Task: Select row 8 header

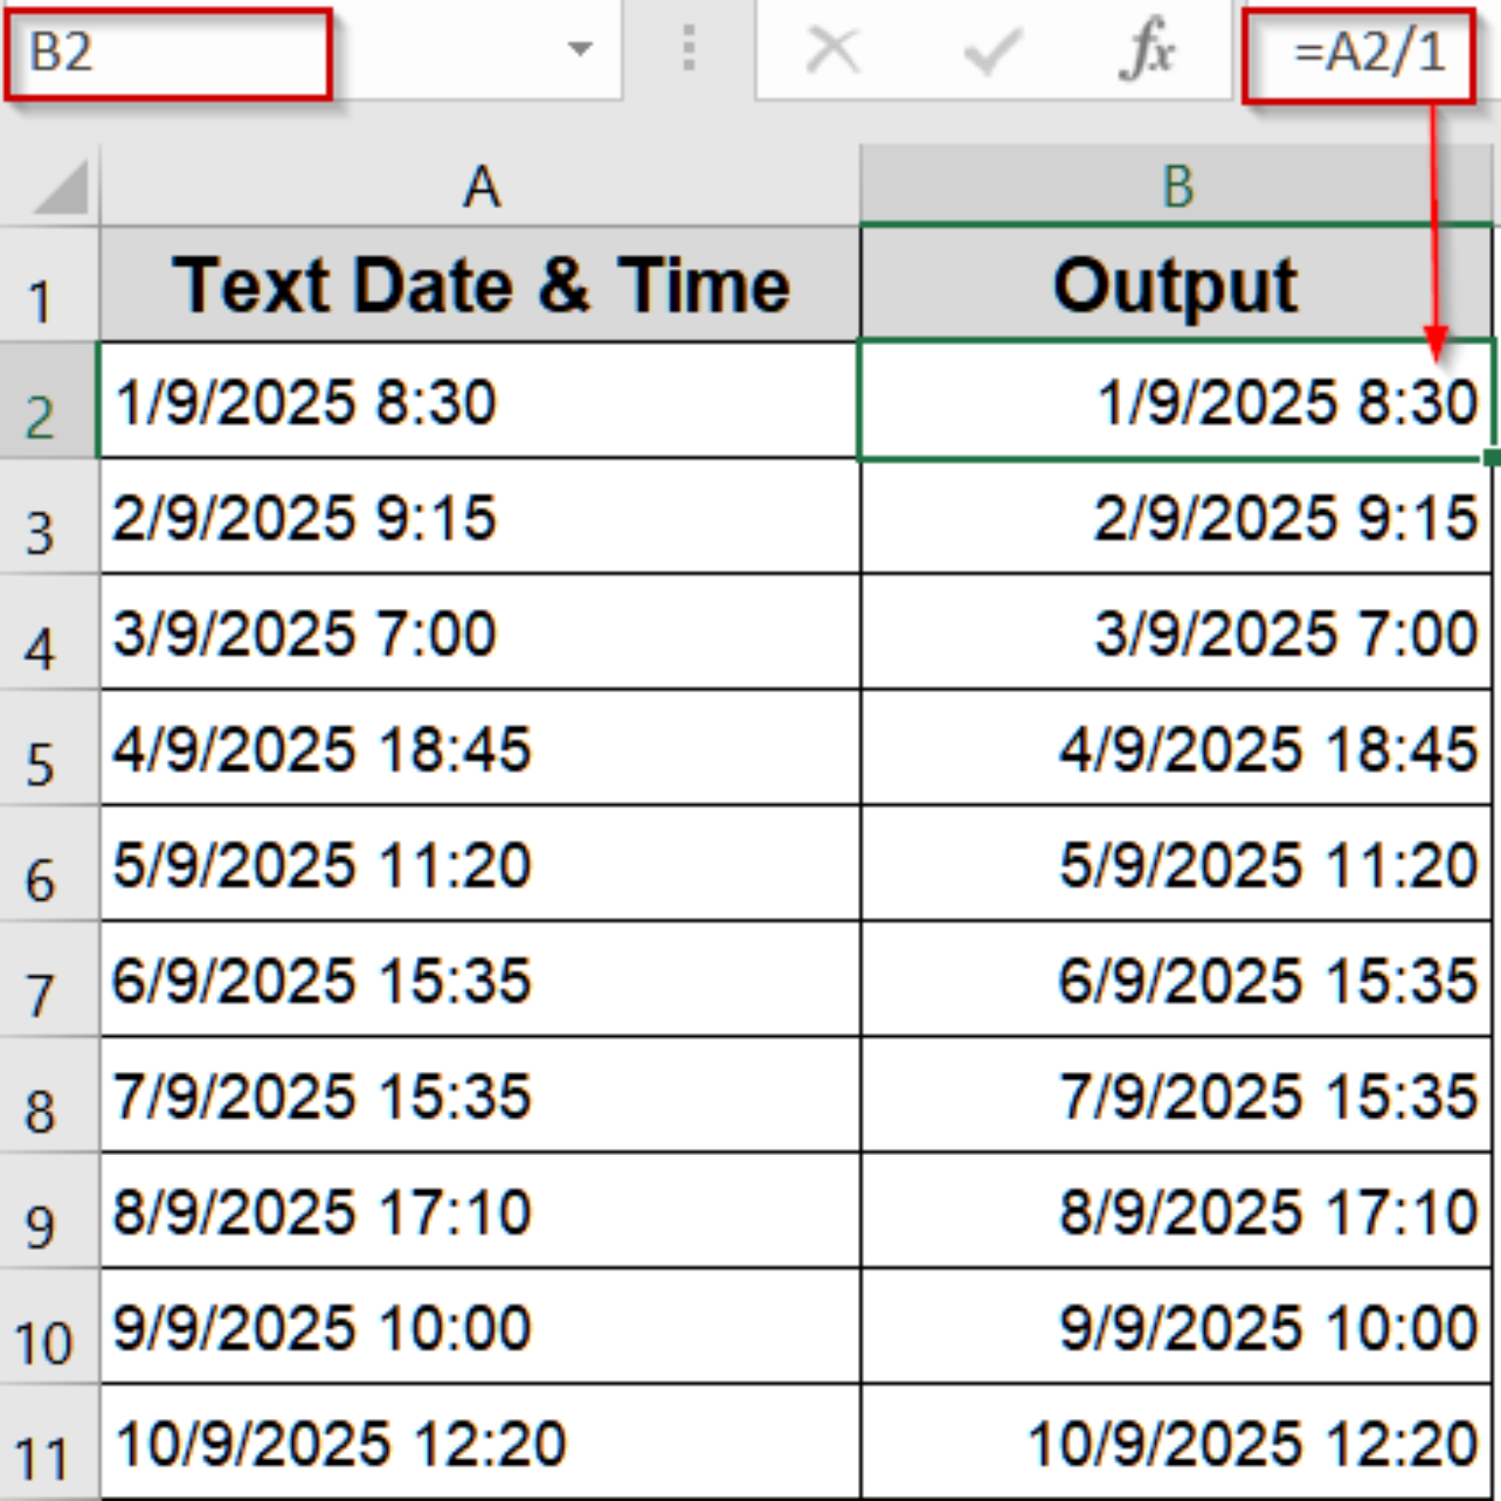Action: (49, 1094)
